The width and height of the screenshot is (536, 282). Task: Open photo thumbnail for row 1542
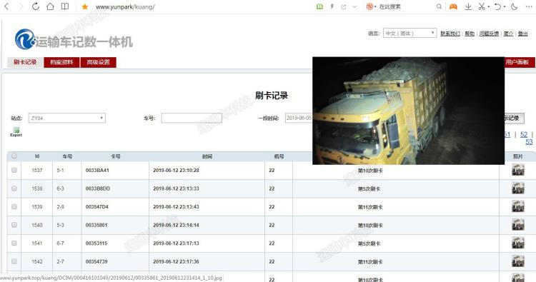pos(518,261)
